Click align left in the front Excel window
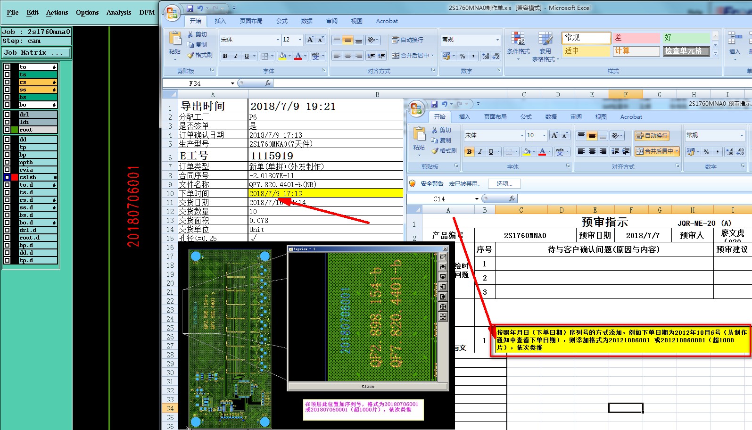Viewport: 752px width, 430px height. coord(581,151)
